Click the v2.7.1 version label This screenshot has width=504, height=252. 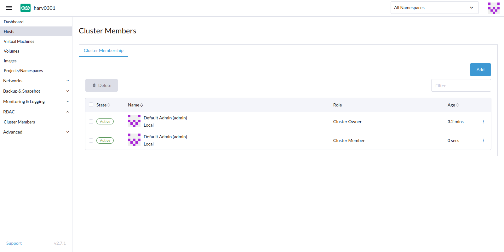(60, 243)
